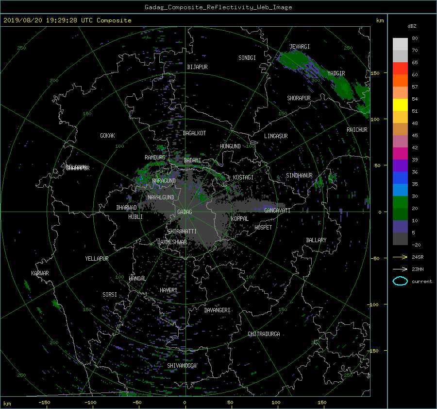The height and width of the screenshot is (409, 437).
Task: Click the SINDGI city label
Action: (x=247, y=58)
